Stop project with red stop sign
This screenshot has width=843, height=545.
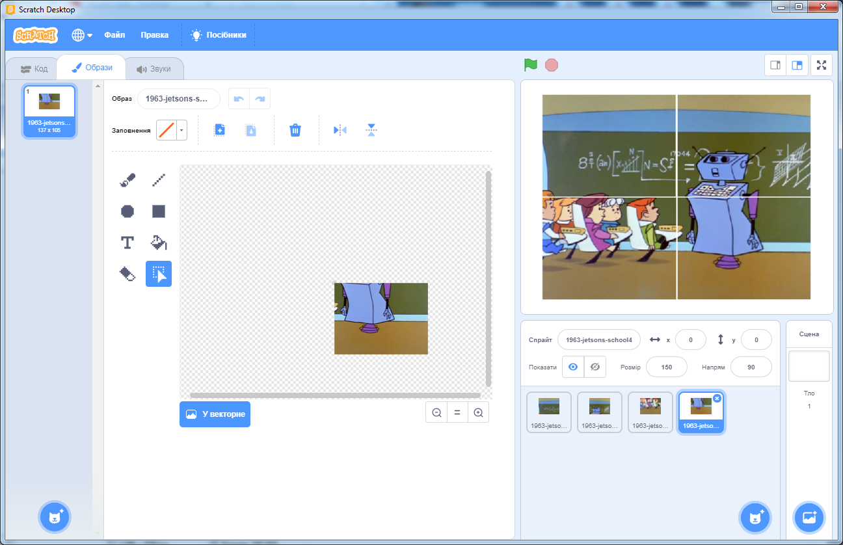click(552, 65)
